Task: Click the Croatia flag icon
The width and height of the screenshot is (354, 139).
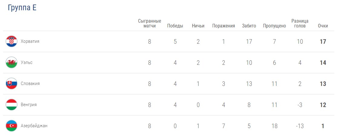Action: pyautogui.click(x=12, y=41)
